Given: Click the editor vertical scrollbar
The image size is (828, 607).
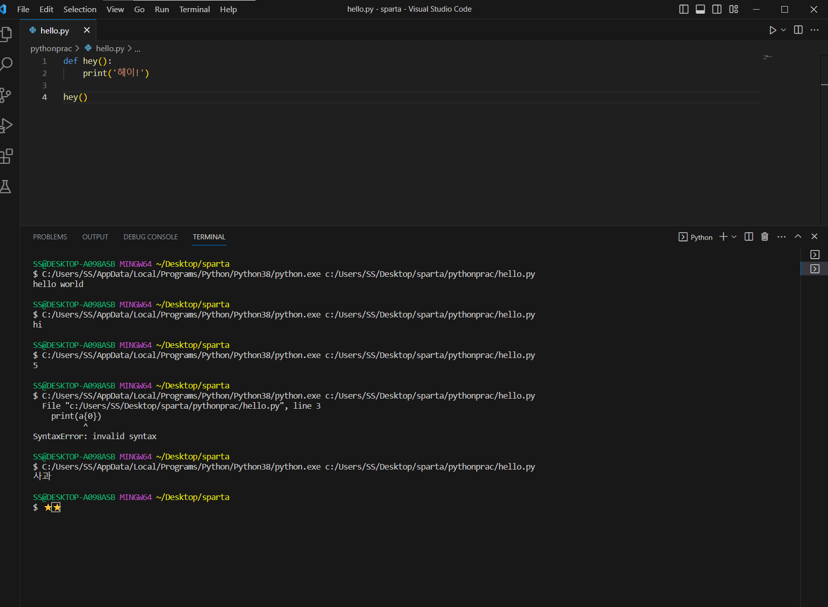Looking at the screenshot, I should click(824, 139).
